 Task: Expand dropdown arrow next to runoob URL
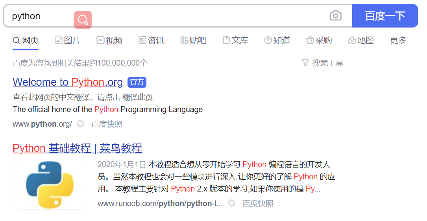pos(231,203)
